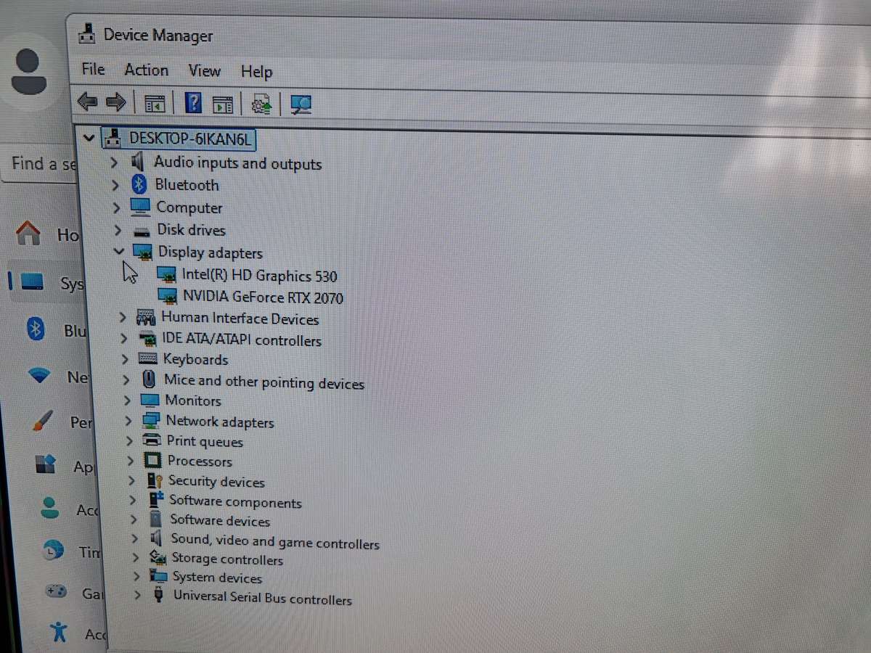Screen dimensions: 871x653
Task: Click the Bluetooth icon in device tree
Action: tap(139, 185)
